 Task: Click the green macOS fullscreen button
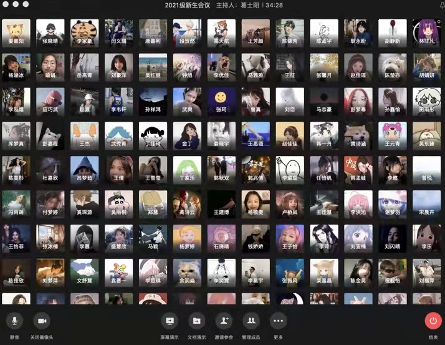coord(26,4)
